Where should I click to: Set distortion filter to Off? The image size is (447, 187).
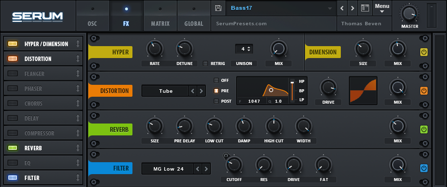click(216, 80)
